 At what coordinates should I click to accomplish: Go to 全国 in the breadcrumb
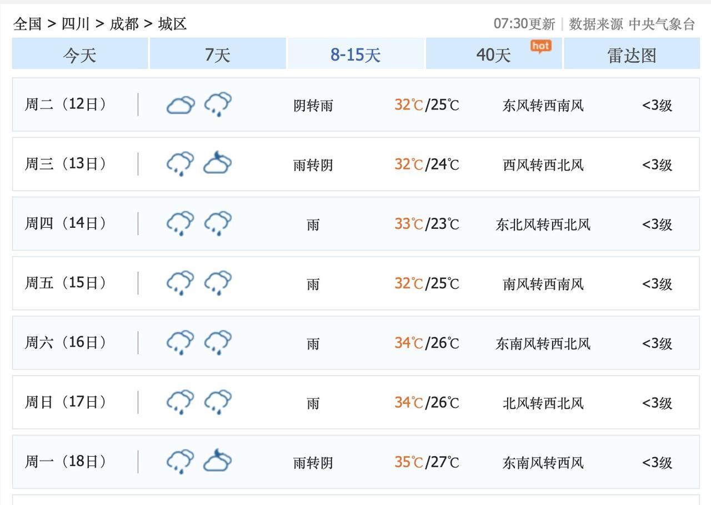[x=27, y=24]
